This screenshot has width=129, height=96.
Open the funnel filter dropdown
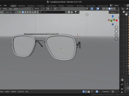pos(76,12)
